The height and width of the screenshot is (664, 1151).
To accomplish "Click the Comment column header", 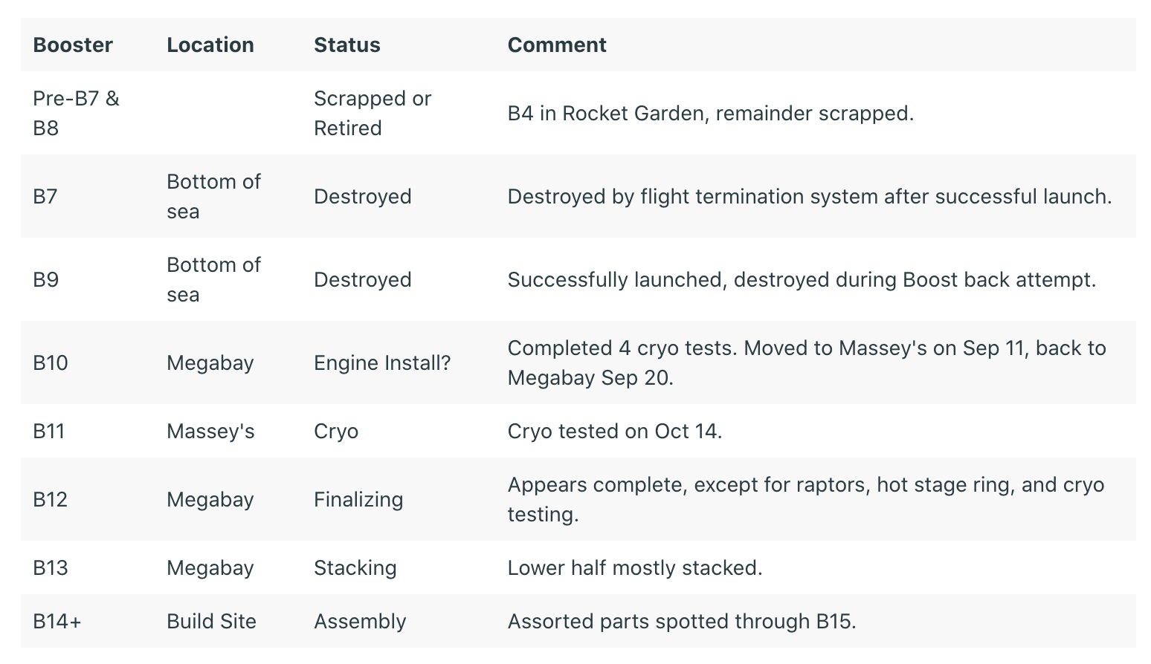I will [557, 45].
